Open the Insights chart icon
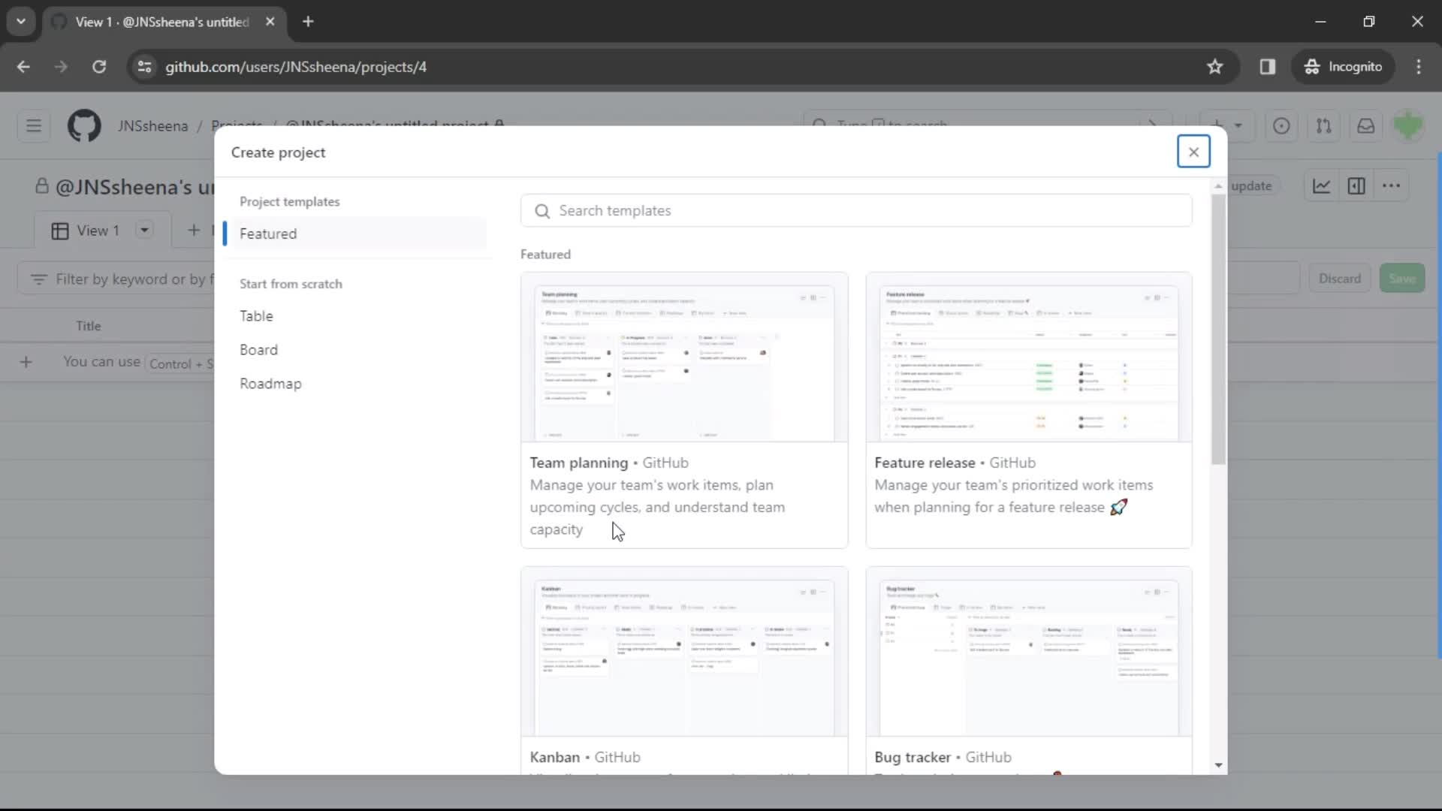The width and height of the screenshot is (1442, 811). click(1322, 186)
